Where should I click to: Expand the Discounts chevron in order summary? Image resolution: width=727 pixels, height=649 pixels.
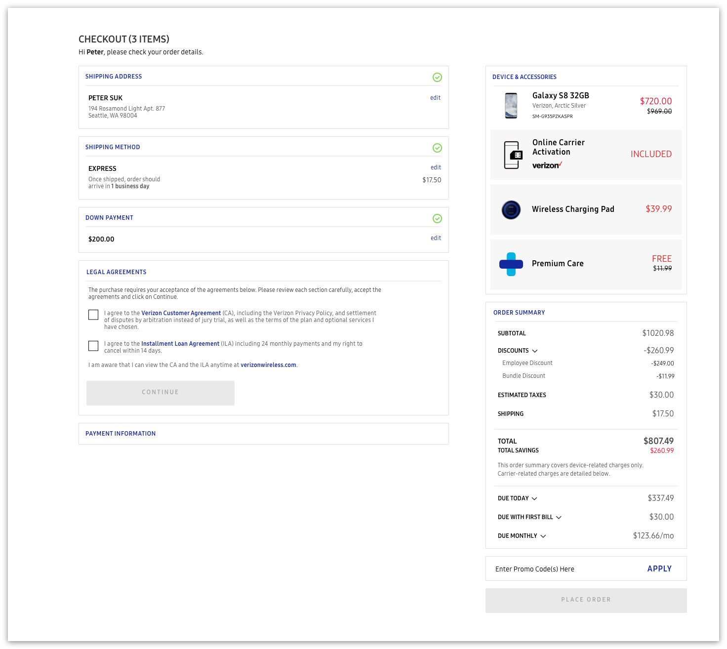click(535, 351)
